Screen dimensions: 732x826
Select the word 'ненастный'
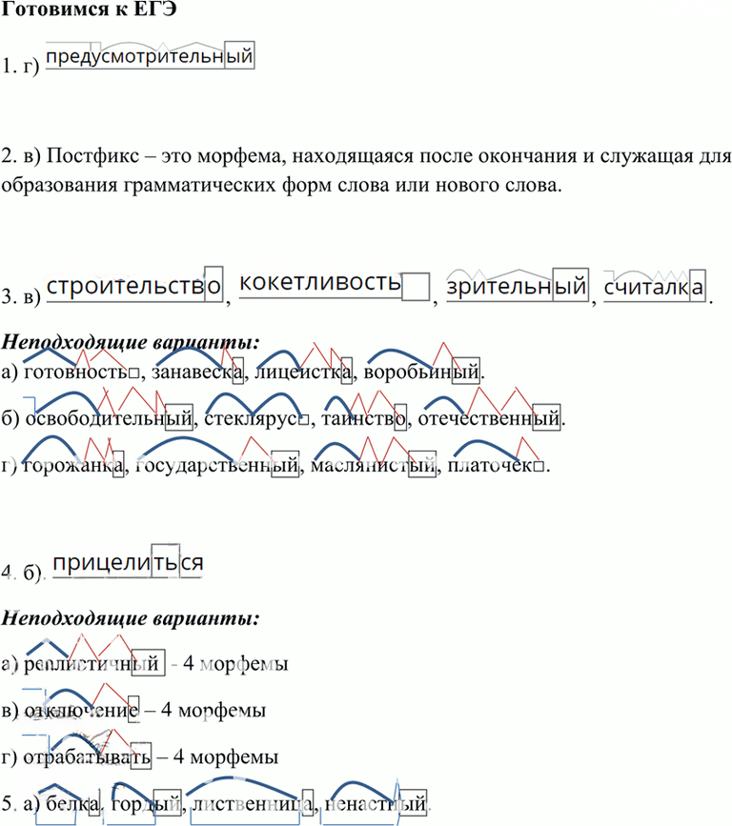pyautogui.click(x=376, y=804)
